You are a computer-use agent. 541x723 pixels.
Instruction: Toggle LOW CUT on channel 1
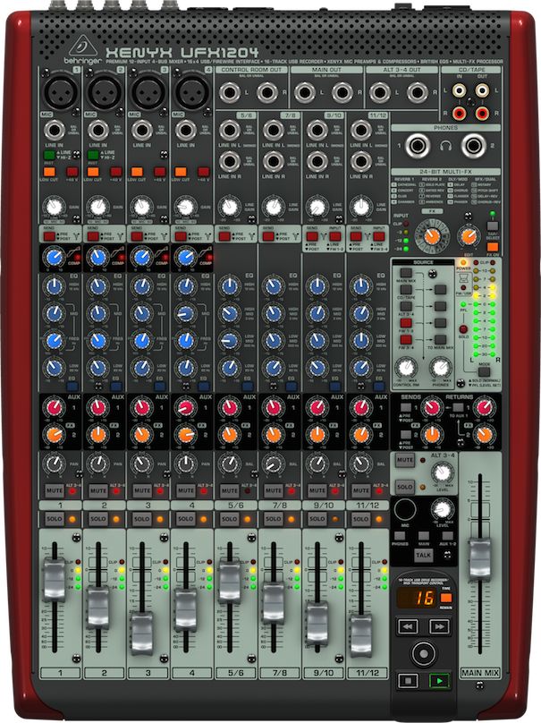(x=49, y=172)
